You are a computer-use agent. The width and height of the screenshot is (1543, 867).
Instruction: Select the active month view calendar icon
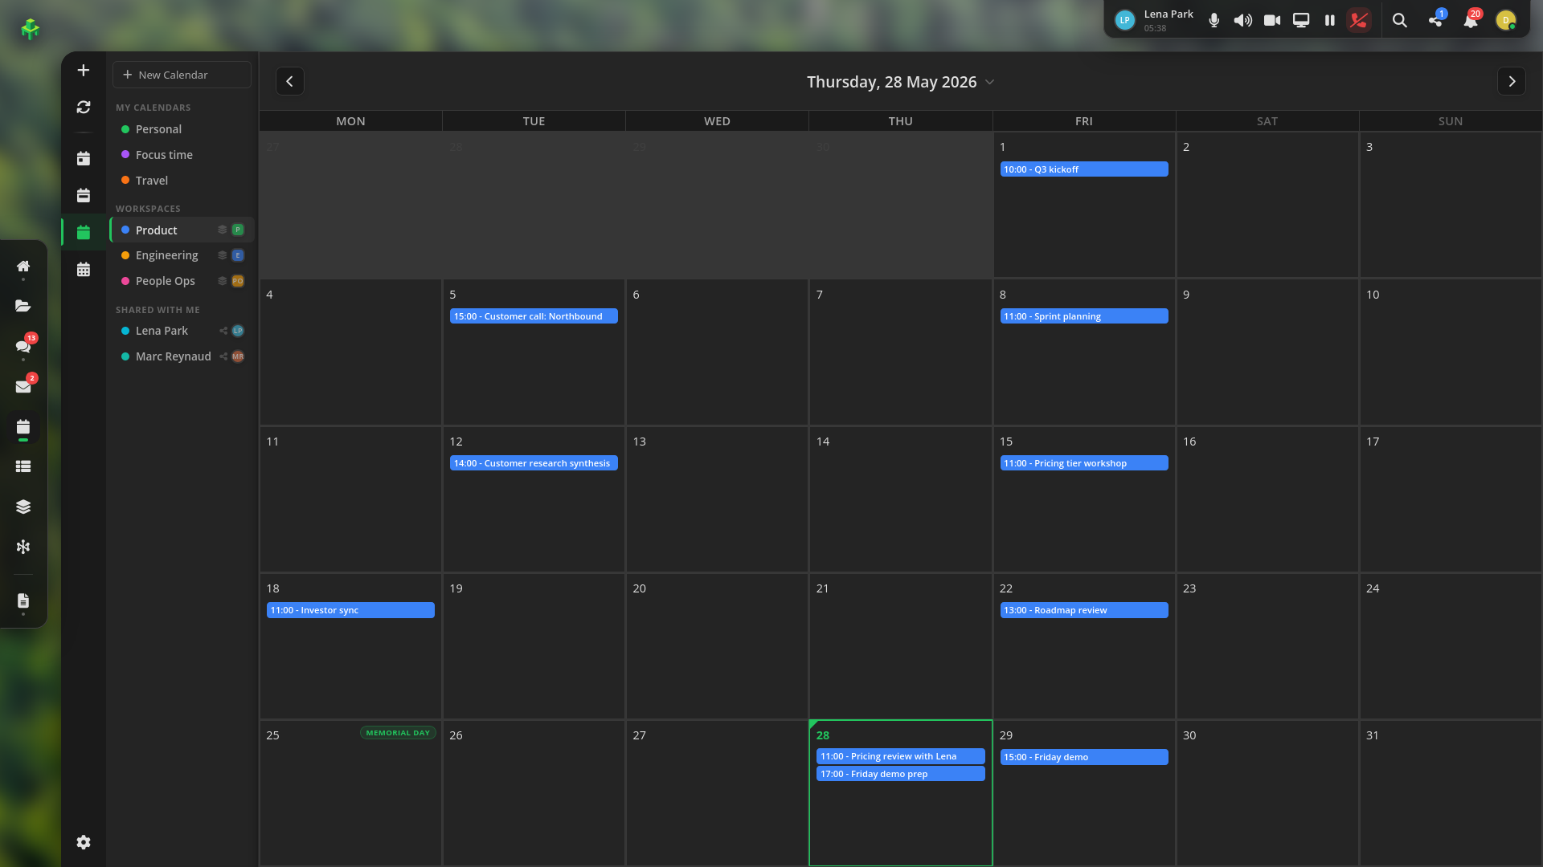84,233
